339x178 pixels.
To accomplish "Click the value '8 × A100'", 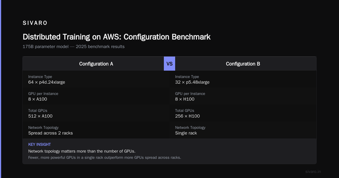I will coord(38,99).
